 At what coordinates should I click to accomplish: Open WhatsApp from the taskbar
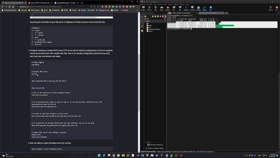(x=119, y=155)
